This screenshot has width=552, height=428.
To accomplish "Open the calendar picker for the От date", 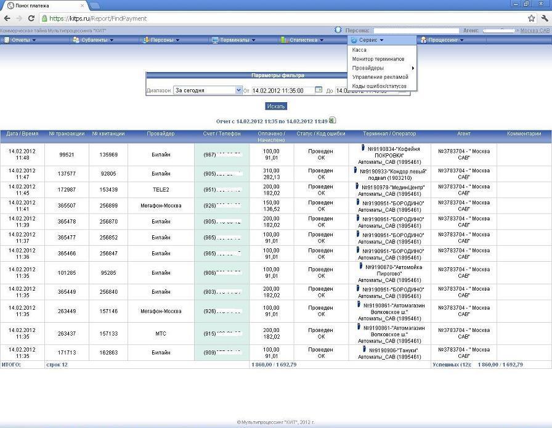I will (319, 90).
